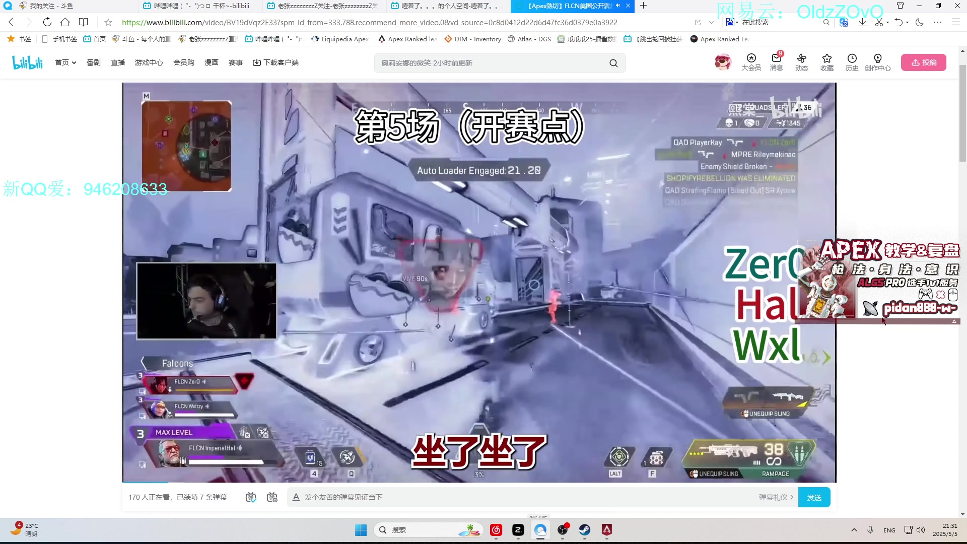The width and height of the screenshot is (967, 544).
Task: Open 收藏 favorites star icon
Action: pos(826,62)
